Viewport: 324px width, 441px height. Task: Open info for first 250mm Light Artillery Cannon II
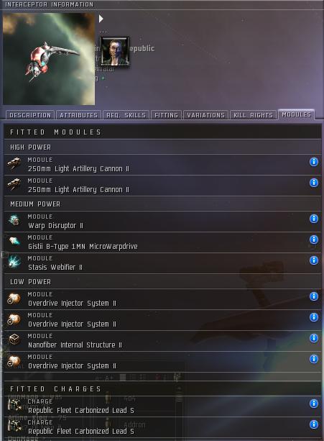coord(314,162)
